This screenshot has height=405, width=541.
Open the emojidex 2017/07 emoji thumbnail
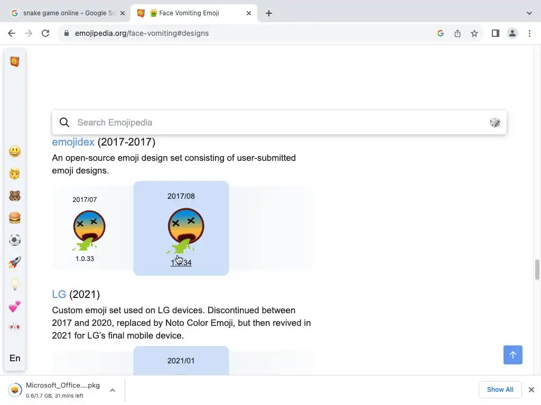[x=89, y=230]
